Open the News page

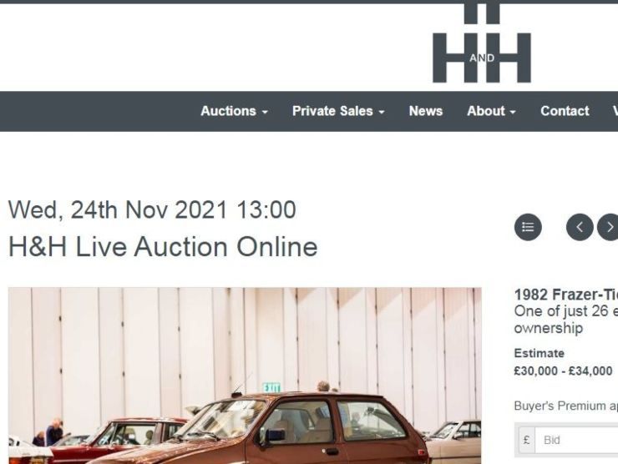(426, 111)
